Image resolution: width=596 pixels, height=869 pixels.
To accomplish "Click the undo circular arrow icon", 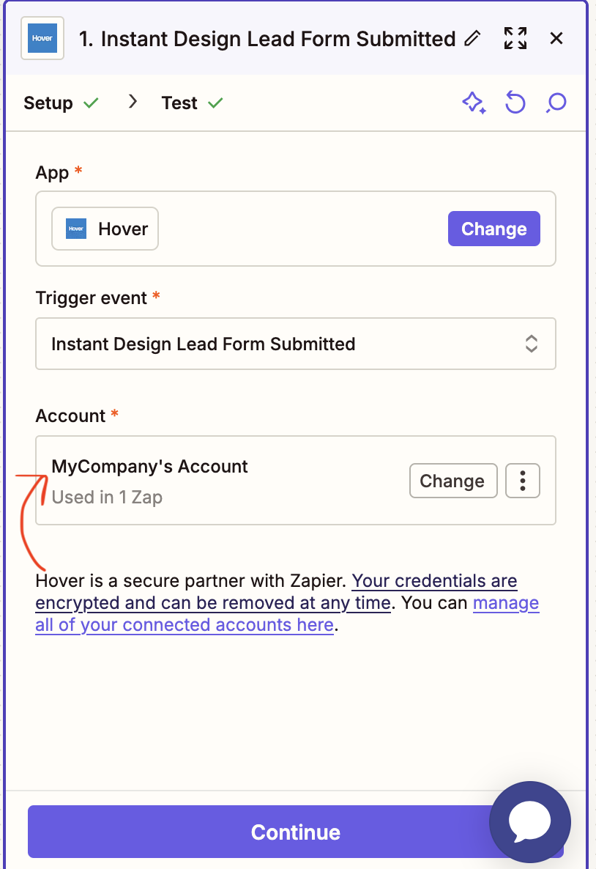I will pyautogui.click(x=515, y=103).
